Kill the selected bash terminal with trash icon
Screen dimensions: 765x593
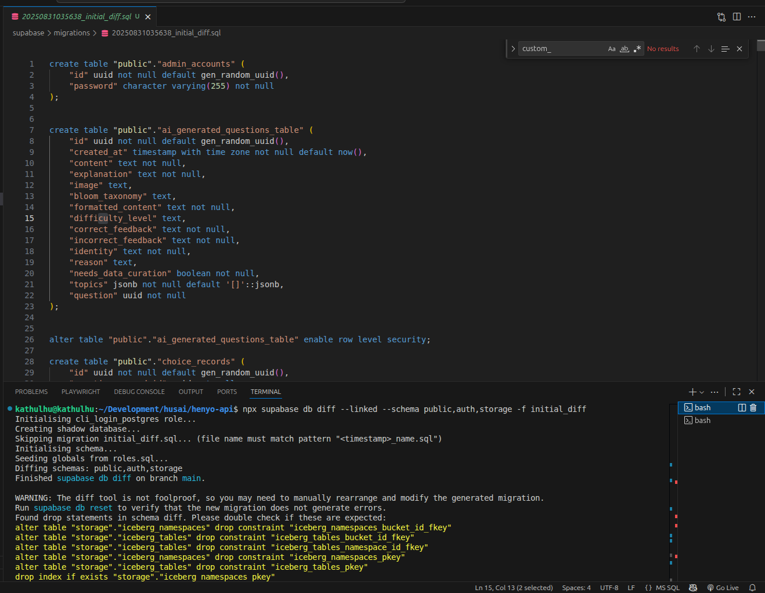[x=753, y=408]
